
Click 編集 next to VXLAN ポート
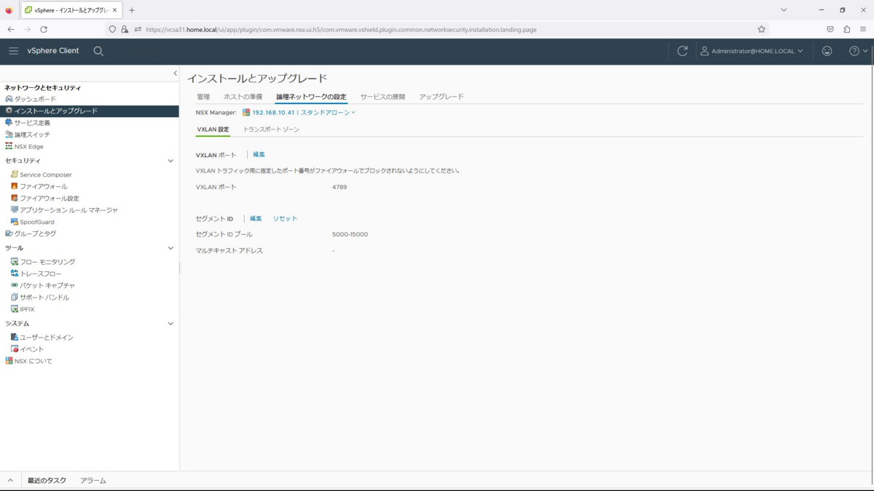click(x=259, y=155)
